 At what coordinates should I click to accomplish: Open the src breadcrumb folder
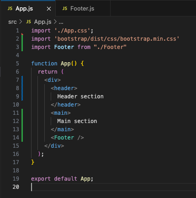(12, 22)
